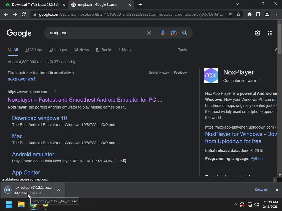Close the Download TikTok tab
Screen dimensions: 282x211
(x=64, y=5)
